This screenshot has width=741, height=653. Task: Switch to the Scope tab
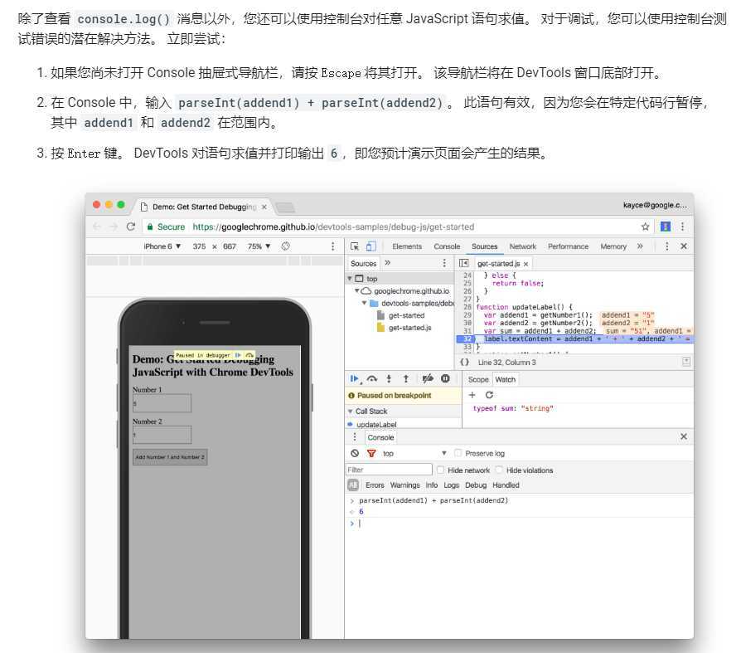tap(478, 379)
